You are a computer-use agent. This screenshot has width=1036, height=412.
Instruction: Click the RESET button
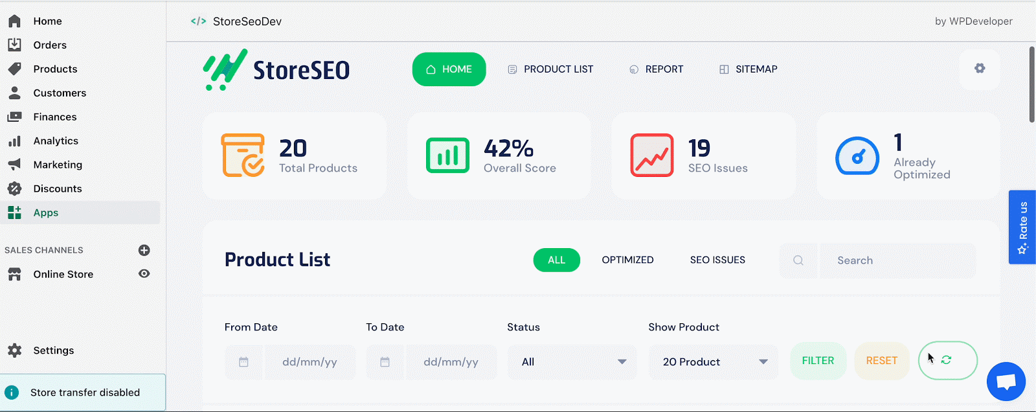pos(882,361)
